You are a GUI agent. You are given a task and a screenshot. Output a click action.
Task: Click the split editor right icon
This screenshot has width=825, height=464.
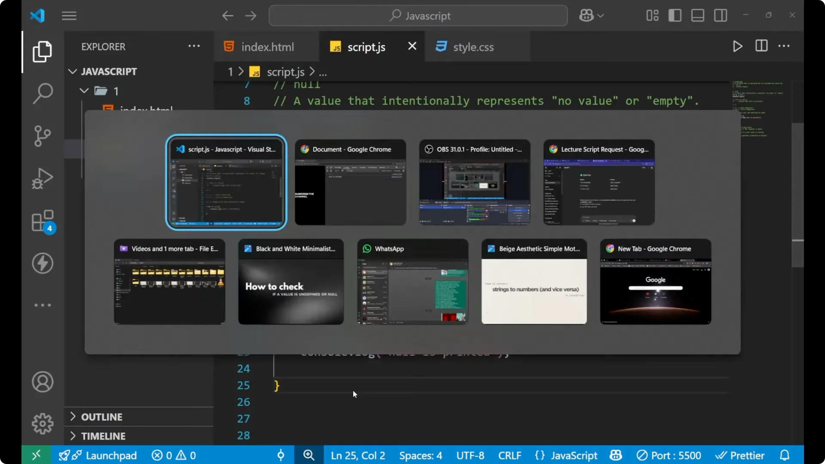point(761,46)
